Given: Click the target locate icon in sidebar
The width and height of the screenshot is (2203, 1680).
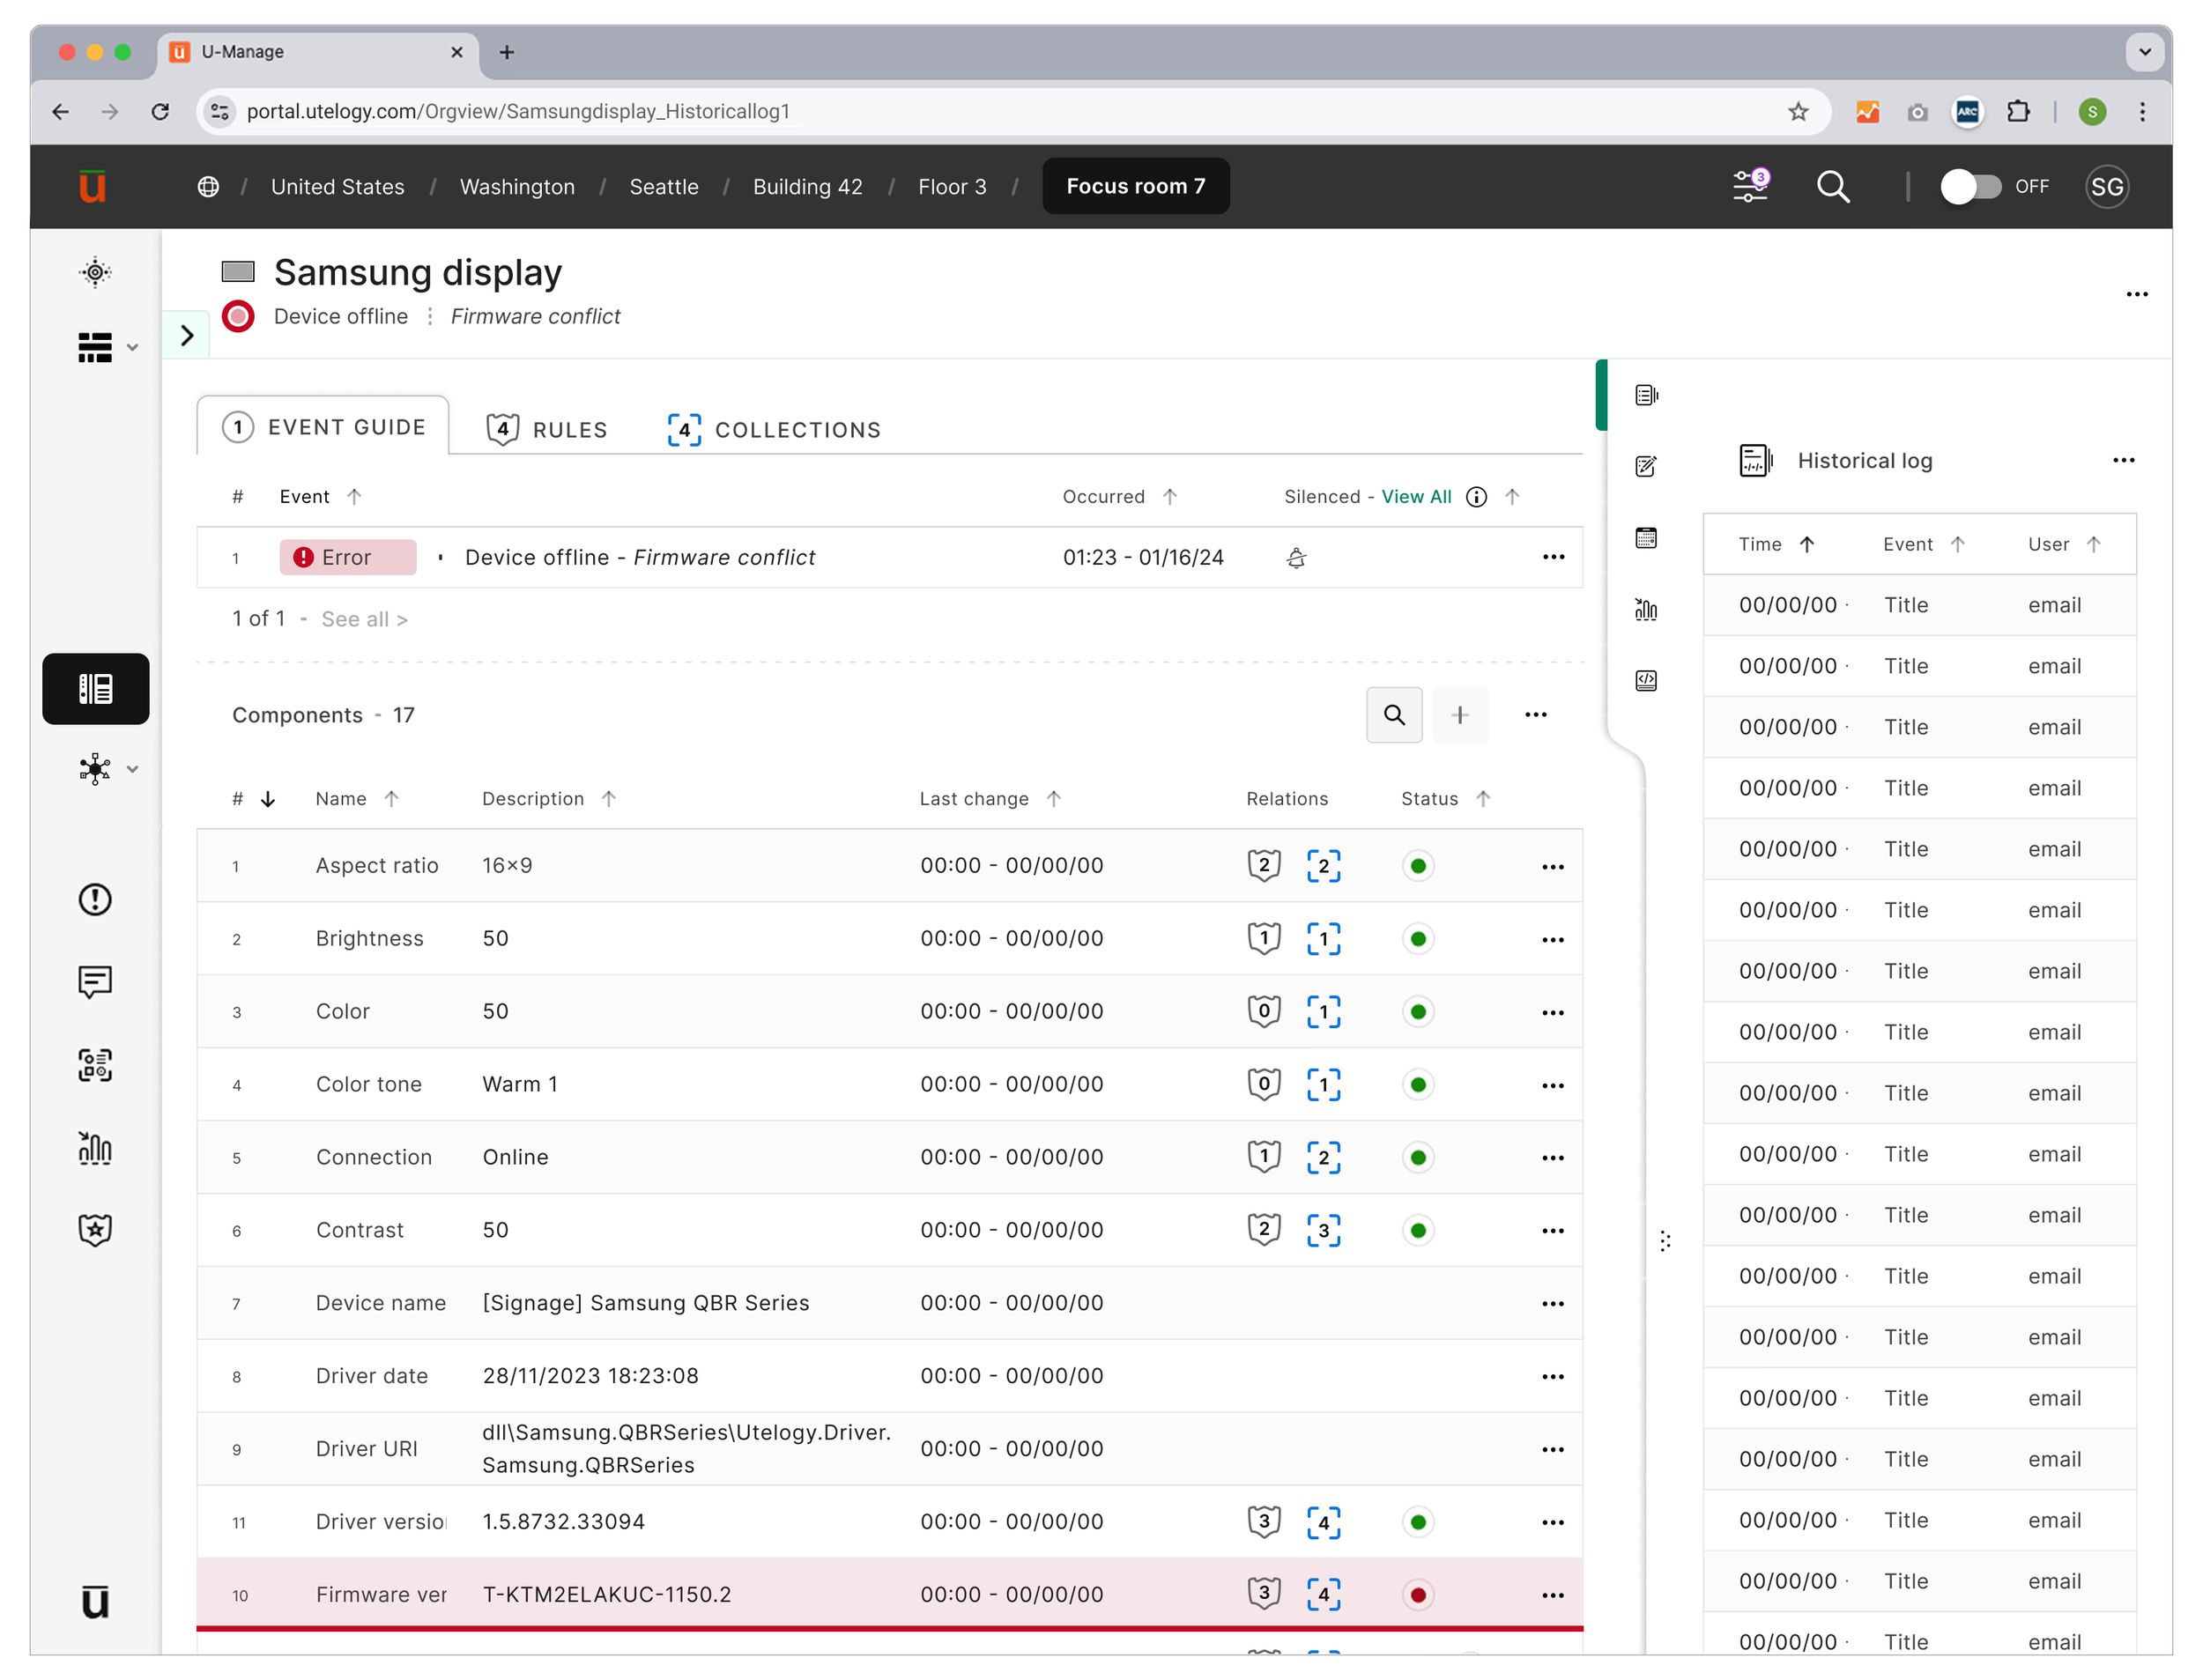Looking at the screenshot, I should [x=95, y=272].
